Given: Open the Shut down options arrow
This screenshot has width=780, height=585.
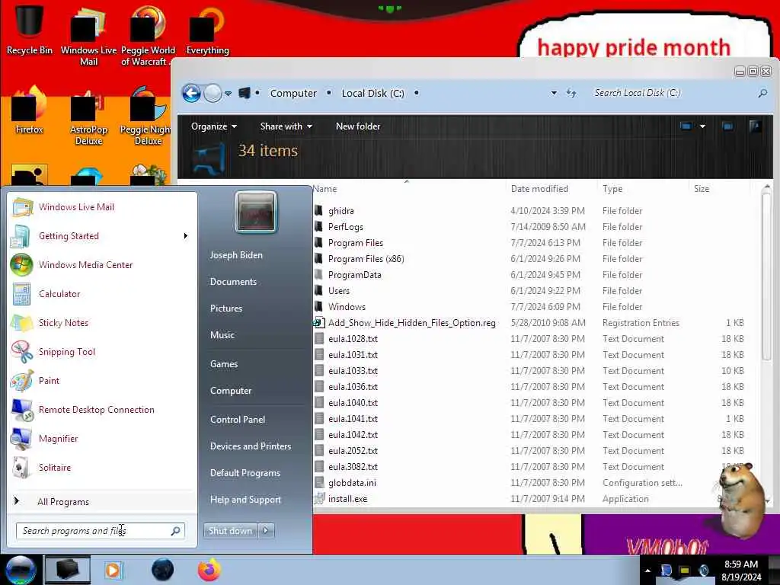Looking at the screenshot, I should 266,531.
